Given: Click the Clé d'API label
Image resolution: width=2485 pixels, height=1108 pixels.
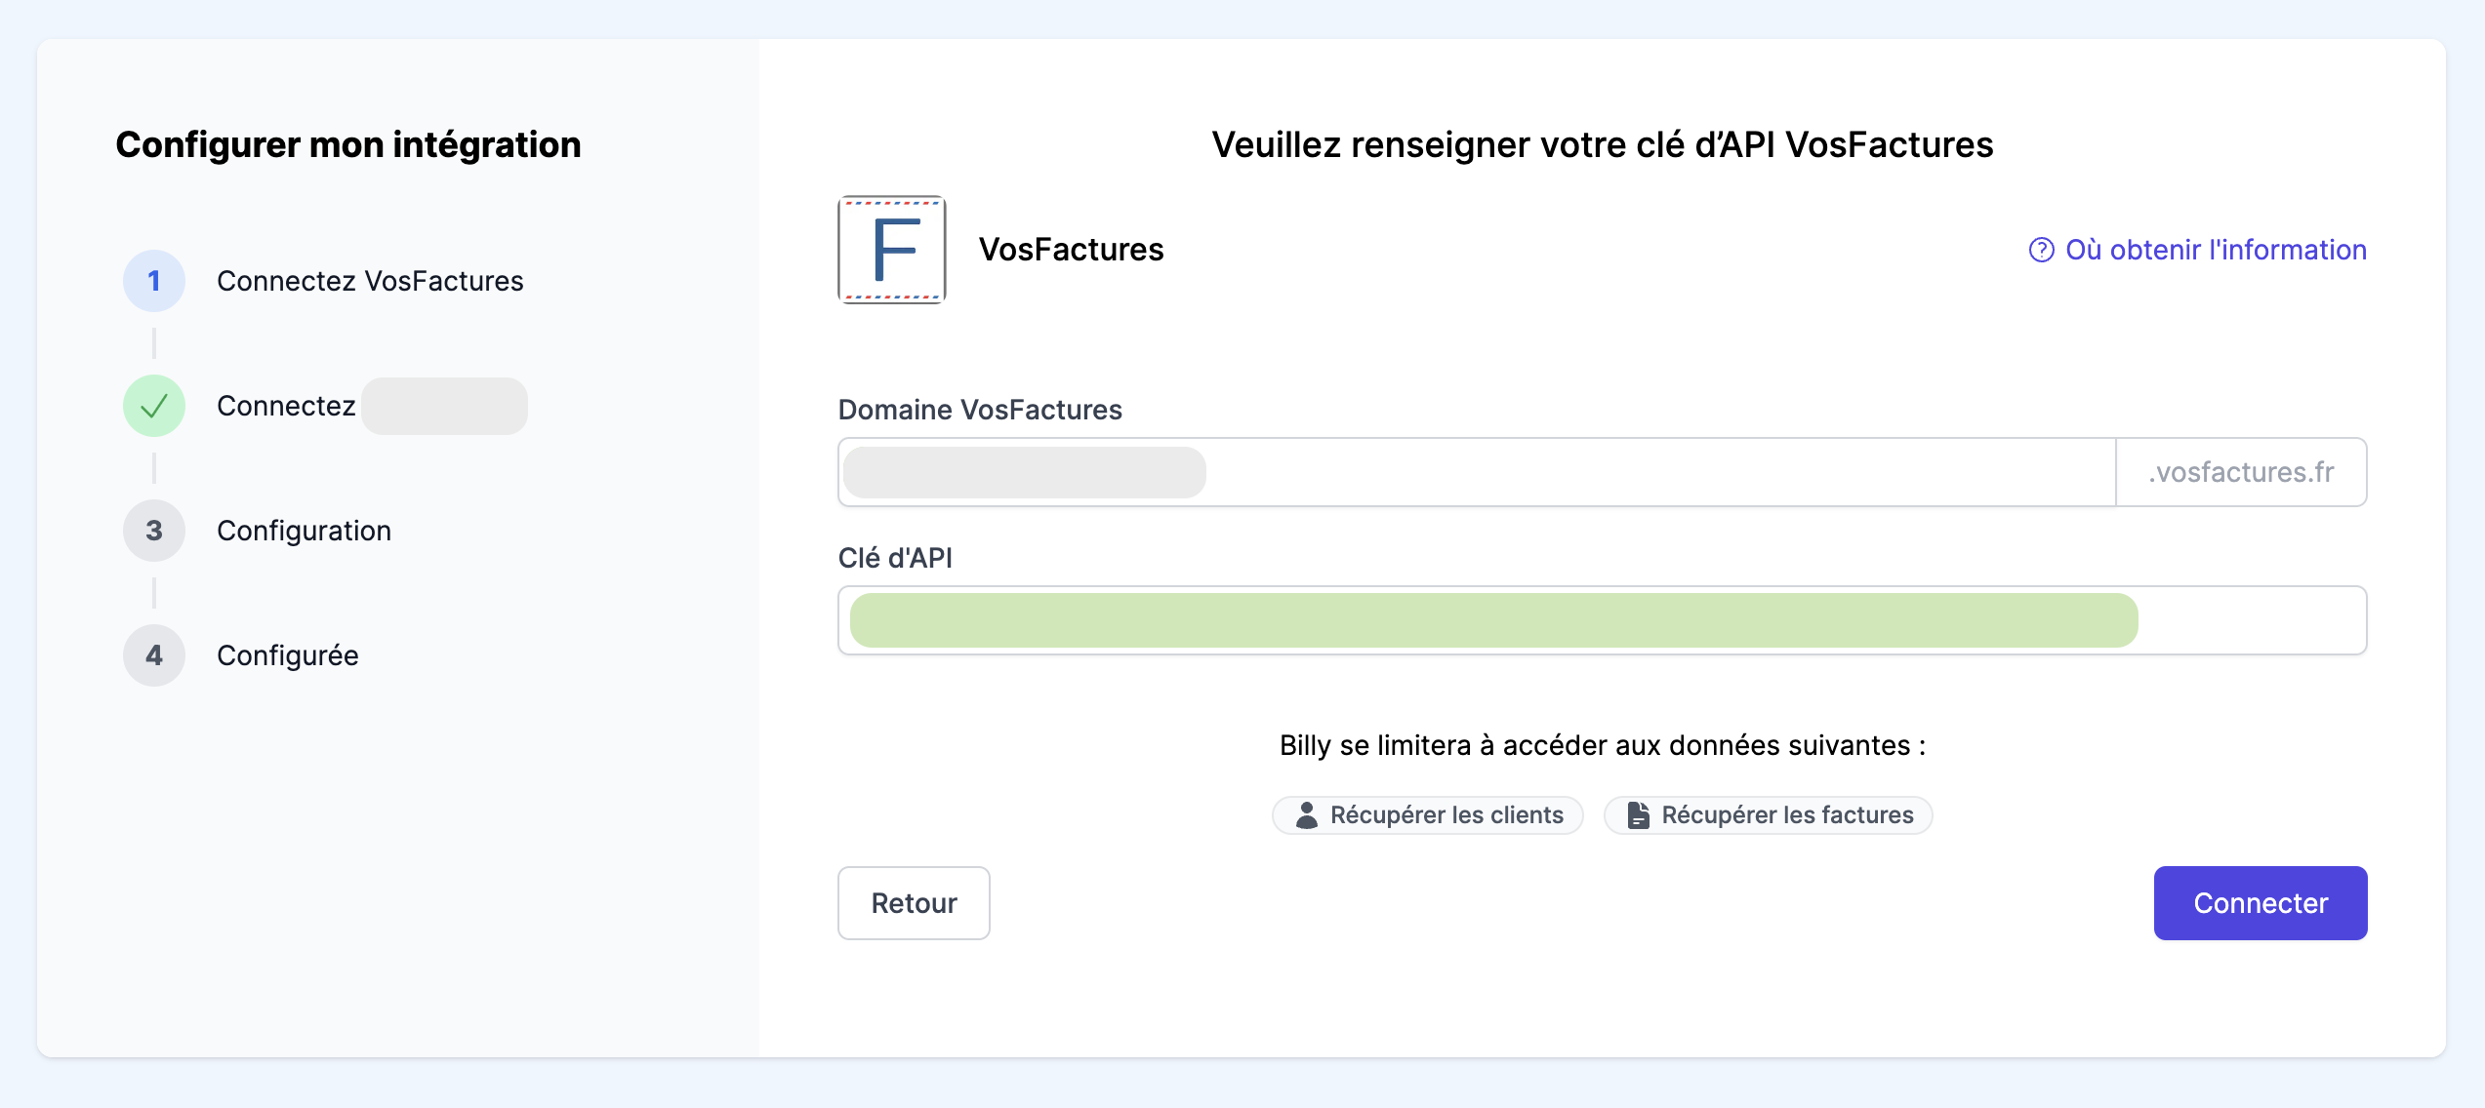Looking at the screenshot, I should pos(895,558).
